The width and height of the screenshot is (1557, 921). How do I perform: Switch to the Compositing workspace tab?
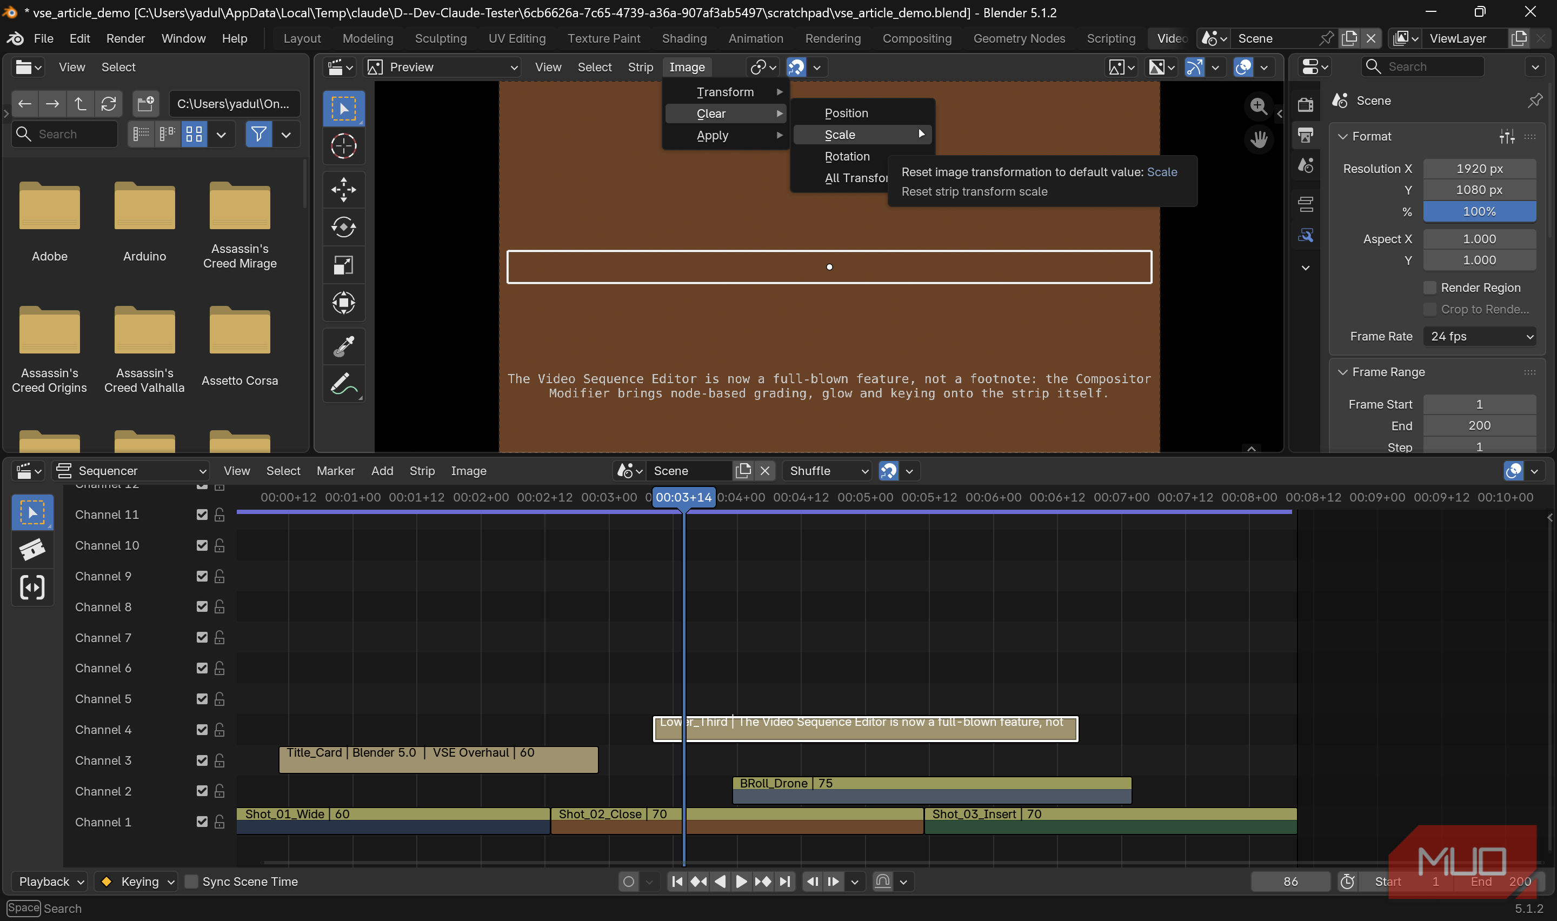(916, 38)
